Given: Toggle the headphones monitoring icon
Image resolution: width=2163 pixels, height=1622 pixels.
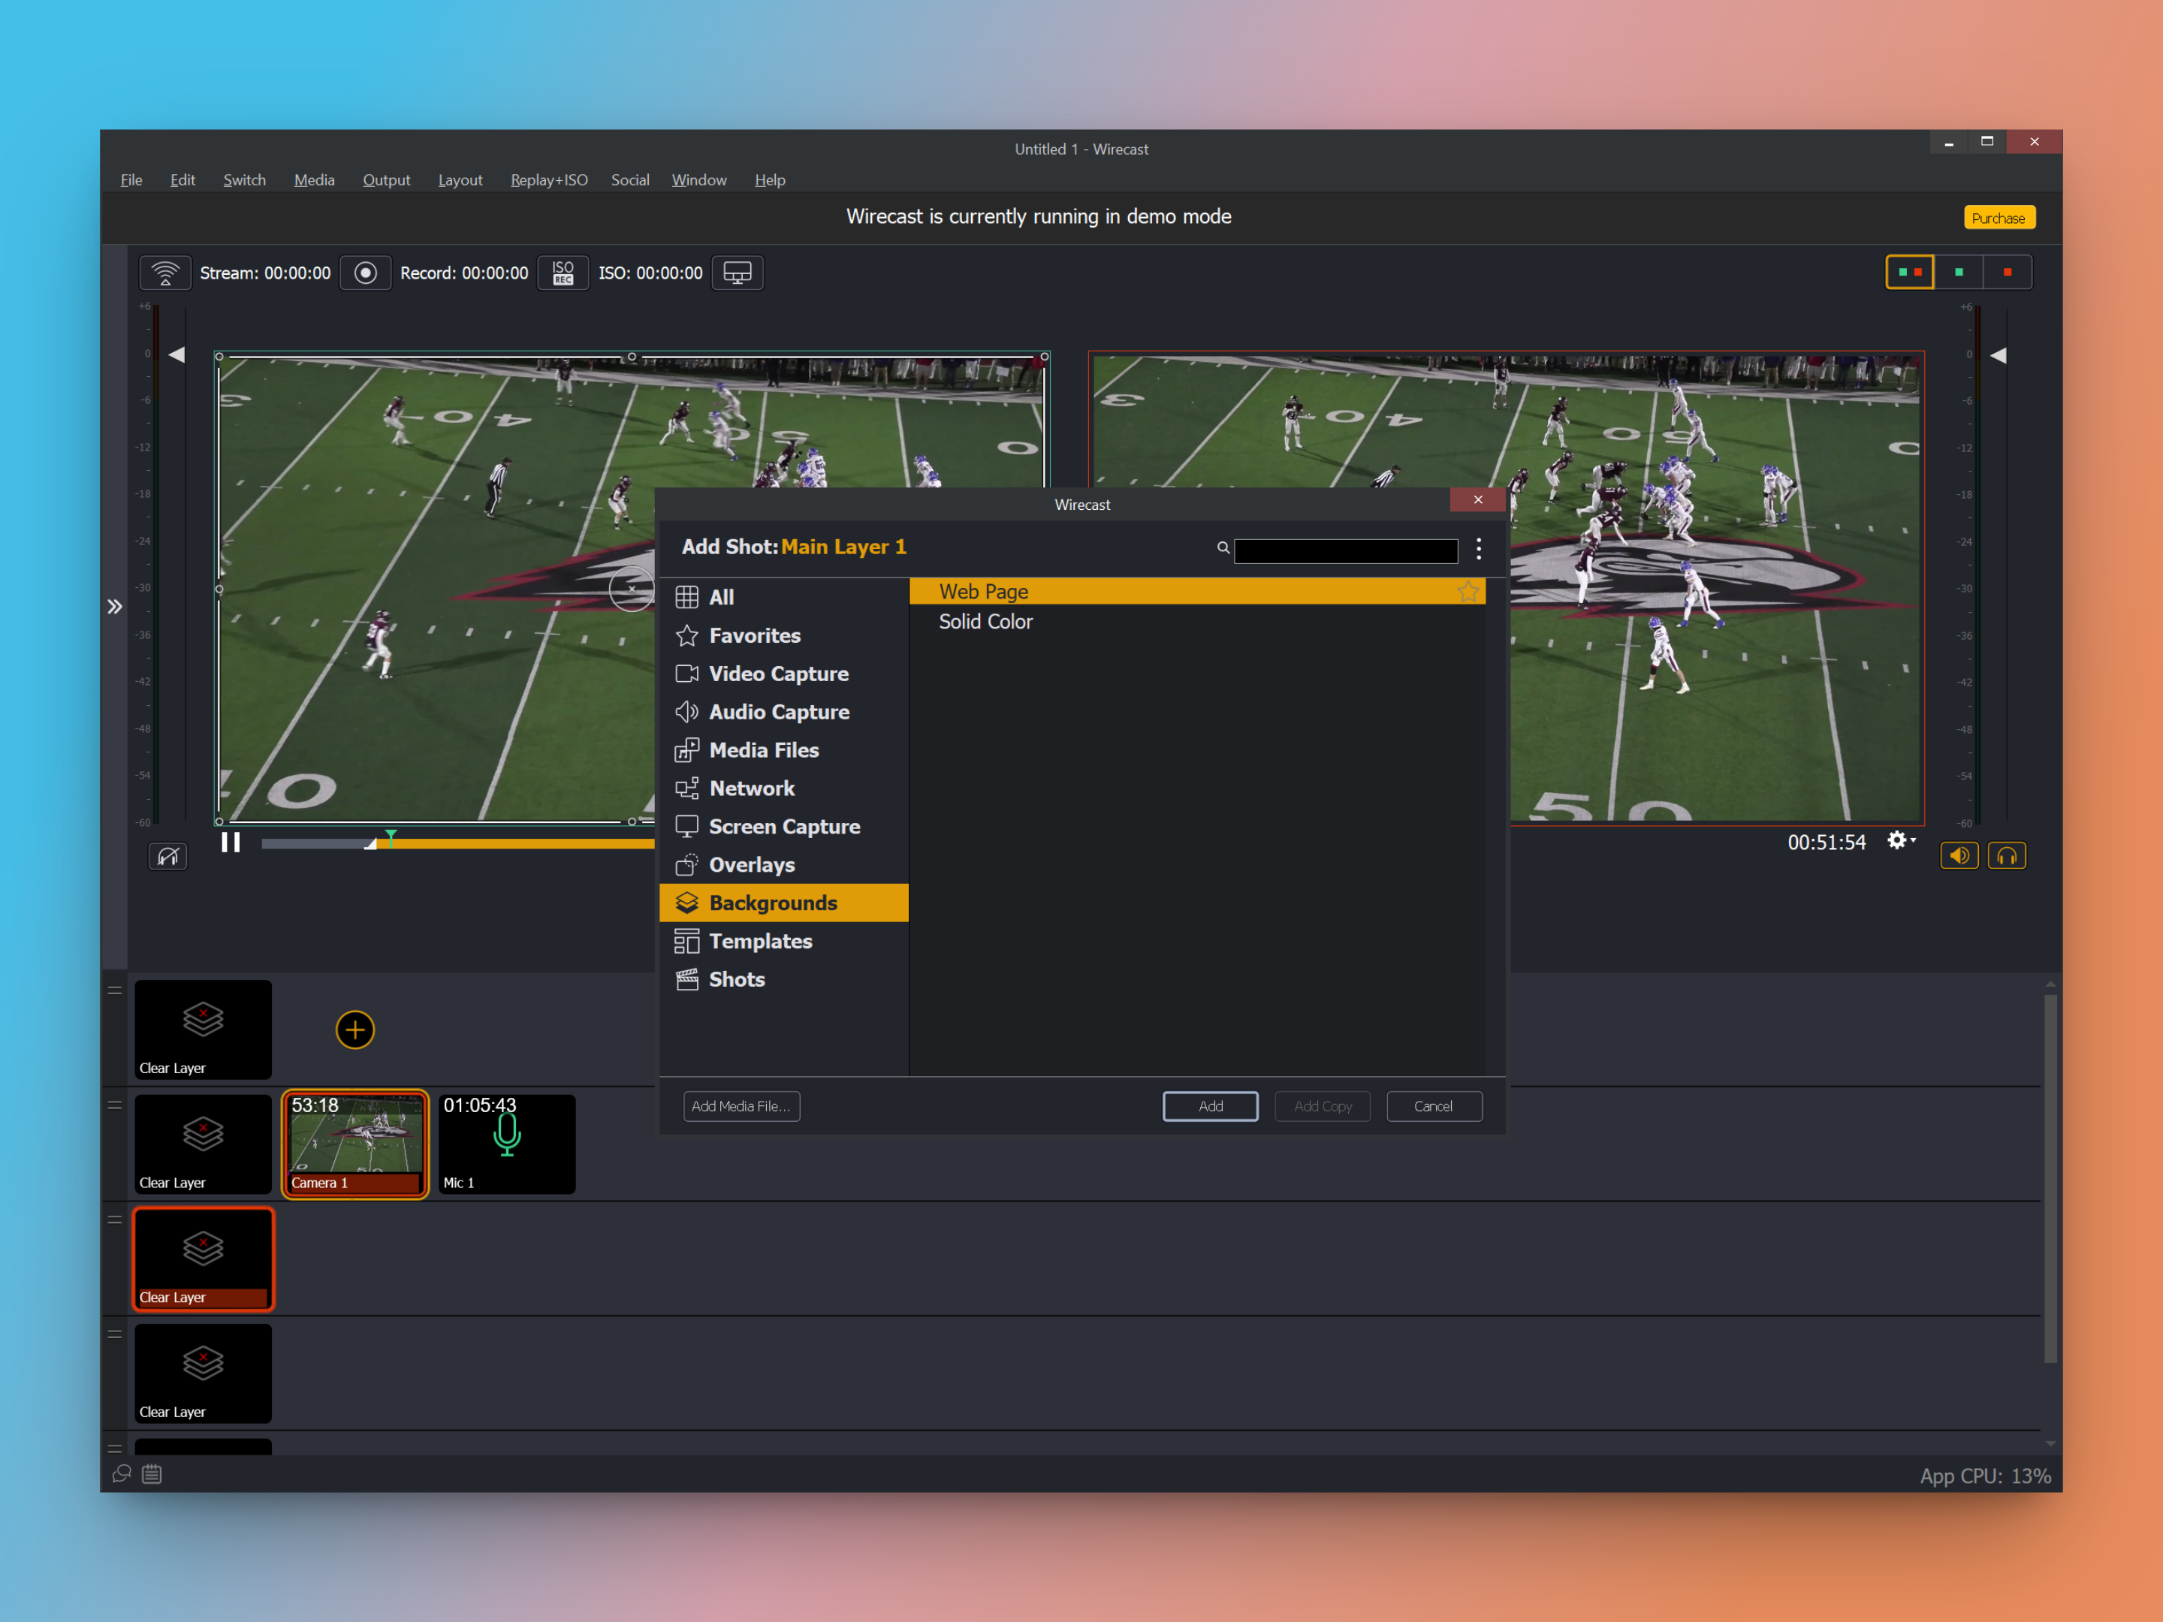Looking at the screenshot, I should (x=2008, y=857).
